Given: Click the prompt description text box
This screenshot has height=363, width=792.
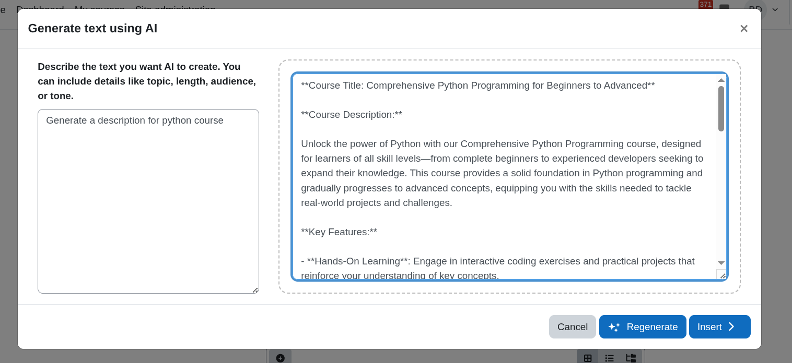Looking at the screenshot, I should click(x=148, y=201).
